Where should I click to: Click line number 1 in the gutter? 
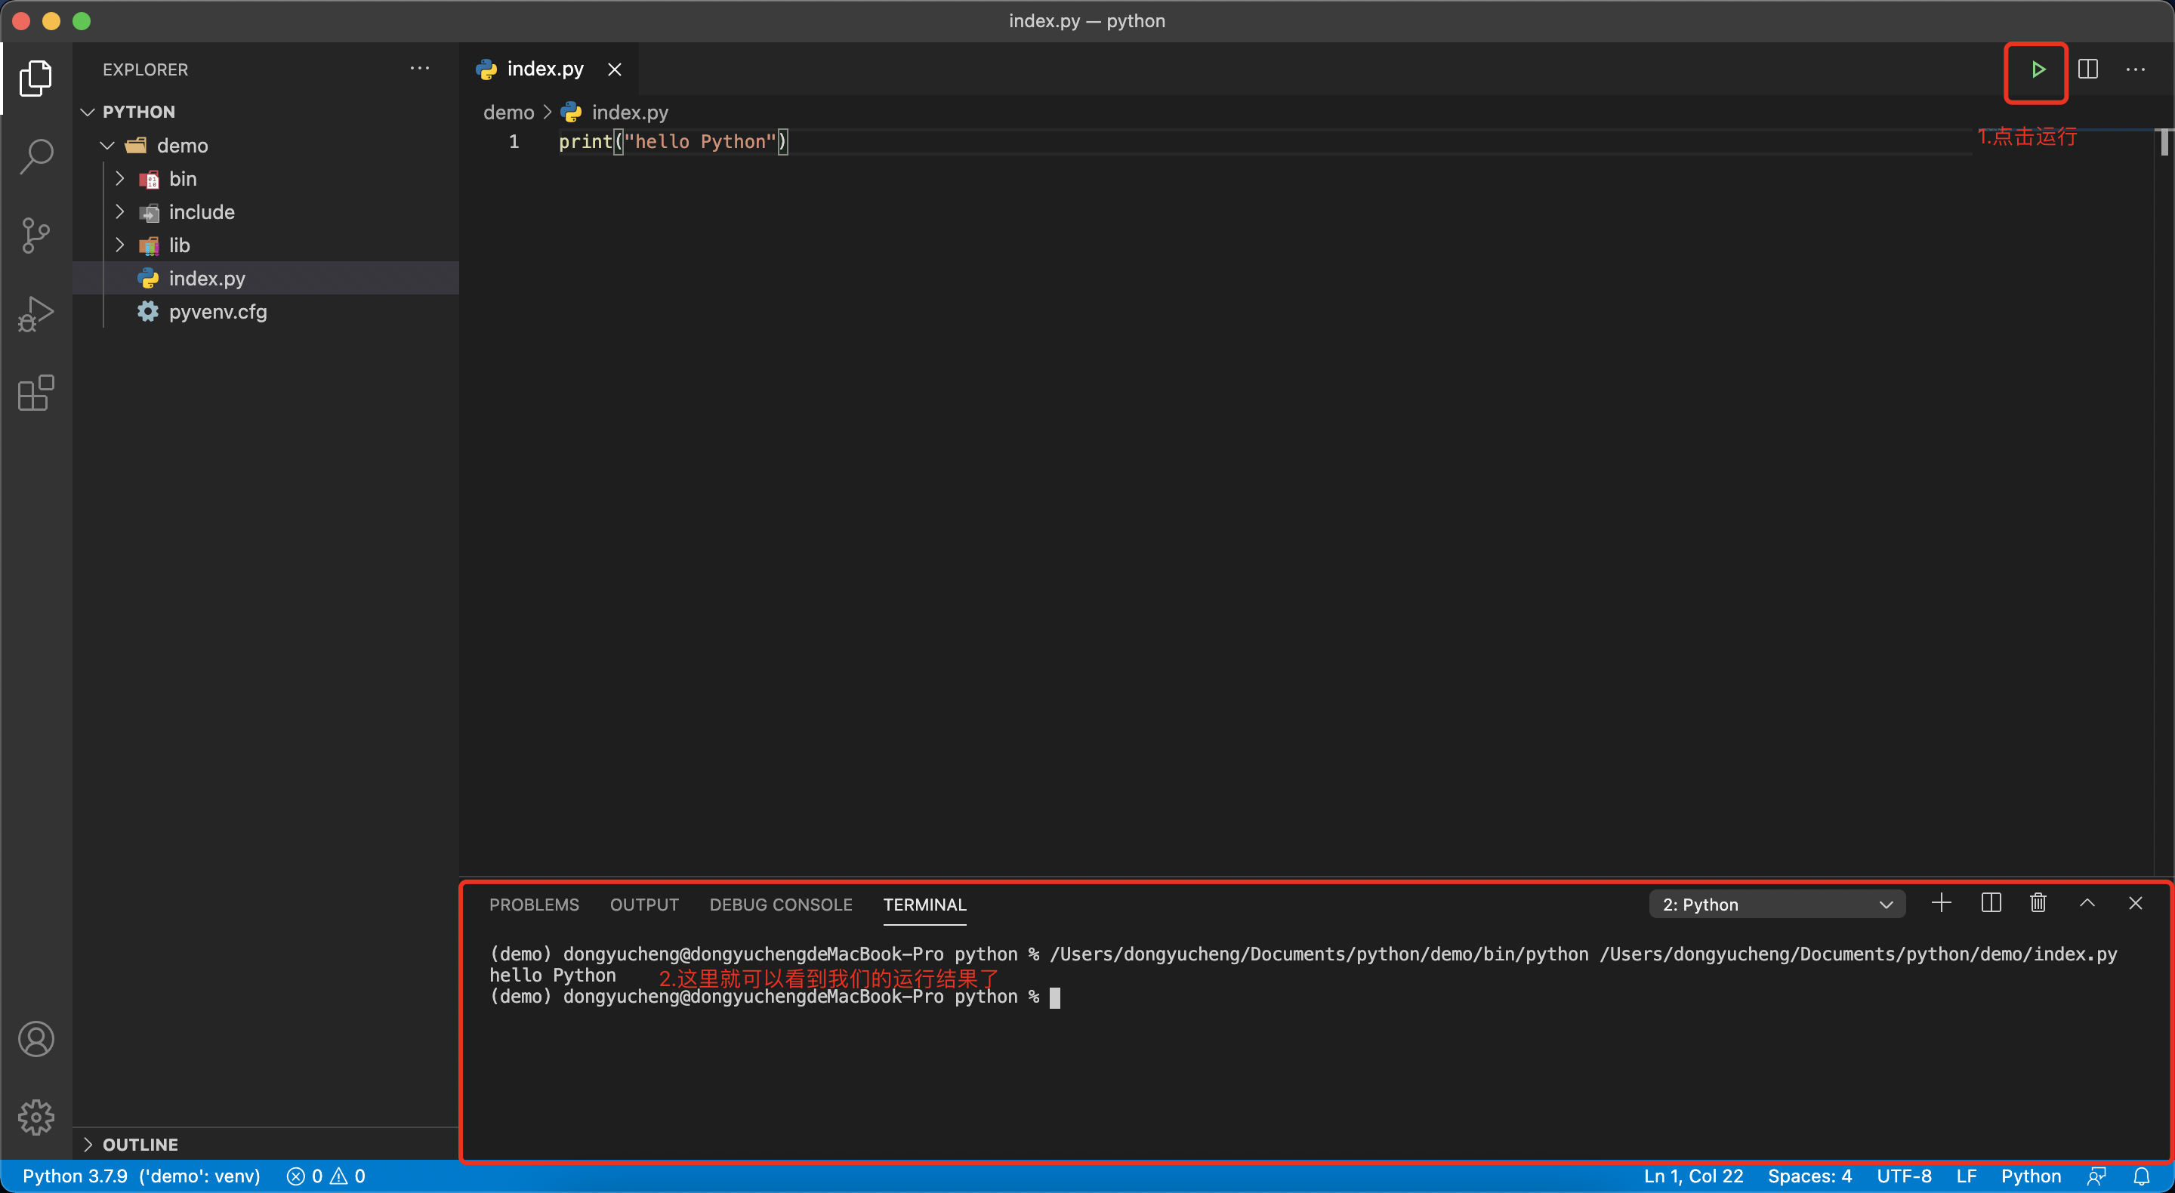(x=514, y=141)
